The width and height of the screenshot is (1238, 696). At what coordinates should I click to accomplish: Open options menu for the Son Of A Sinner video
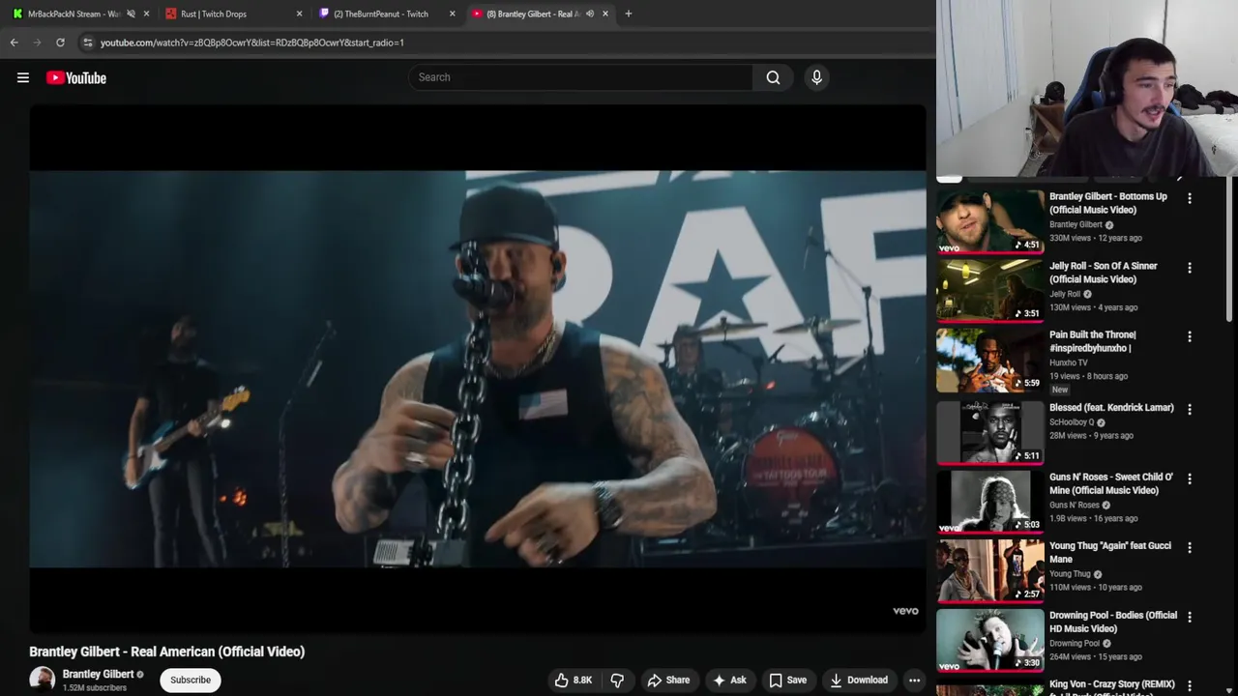[x=1190, y=268]
